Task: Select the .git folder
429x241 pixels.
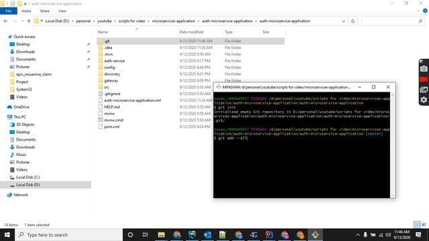Action: (107, 41)
